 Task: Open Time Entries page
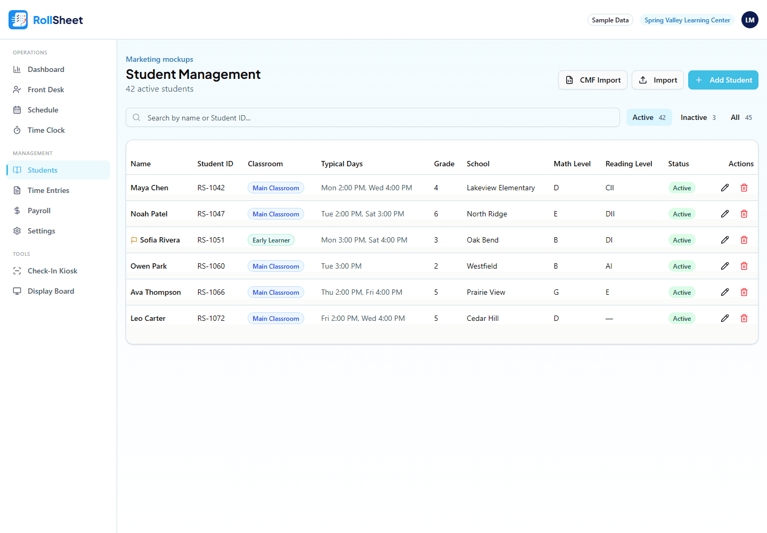click(59, 190)
